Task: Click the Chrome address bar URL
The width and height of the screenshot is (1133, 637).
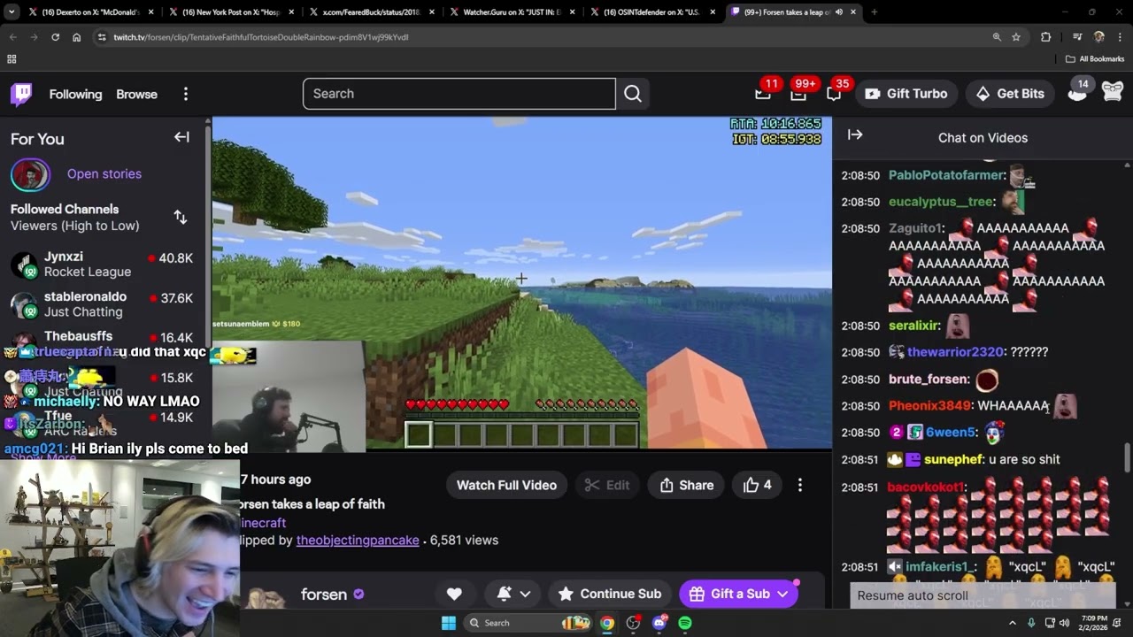Action: 260,37
